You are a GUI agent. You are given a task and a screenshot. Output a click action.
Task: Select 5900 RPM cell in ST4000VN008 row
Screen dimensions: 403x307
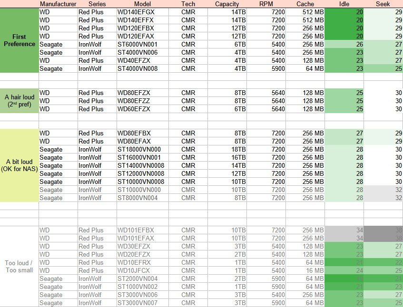tap(266, 68)
